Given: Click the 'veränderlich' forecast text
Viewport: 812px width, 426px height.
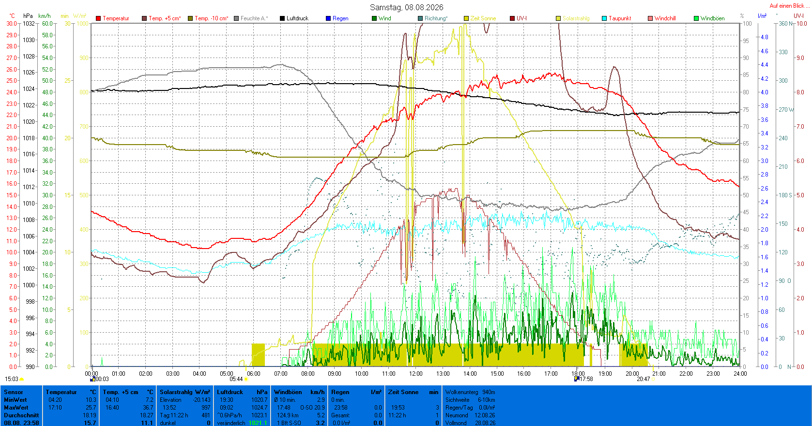Looking at the screenshot, I should [x=231, y=423].
